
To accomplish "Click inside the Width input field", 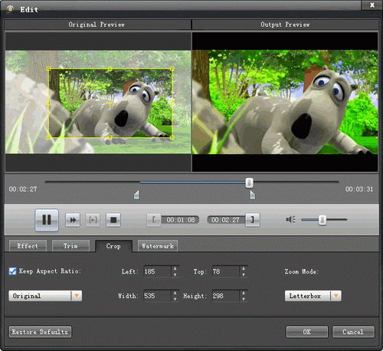I will 157,296.
